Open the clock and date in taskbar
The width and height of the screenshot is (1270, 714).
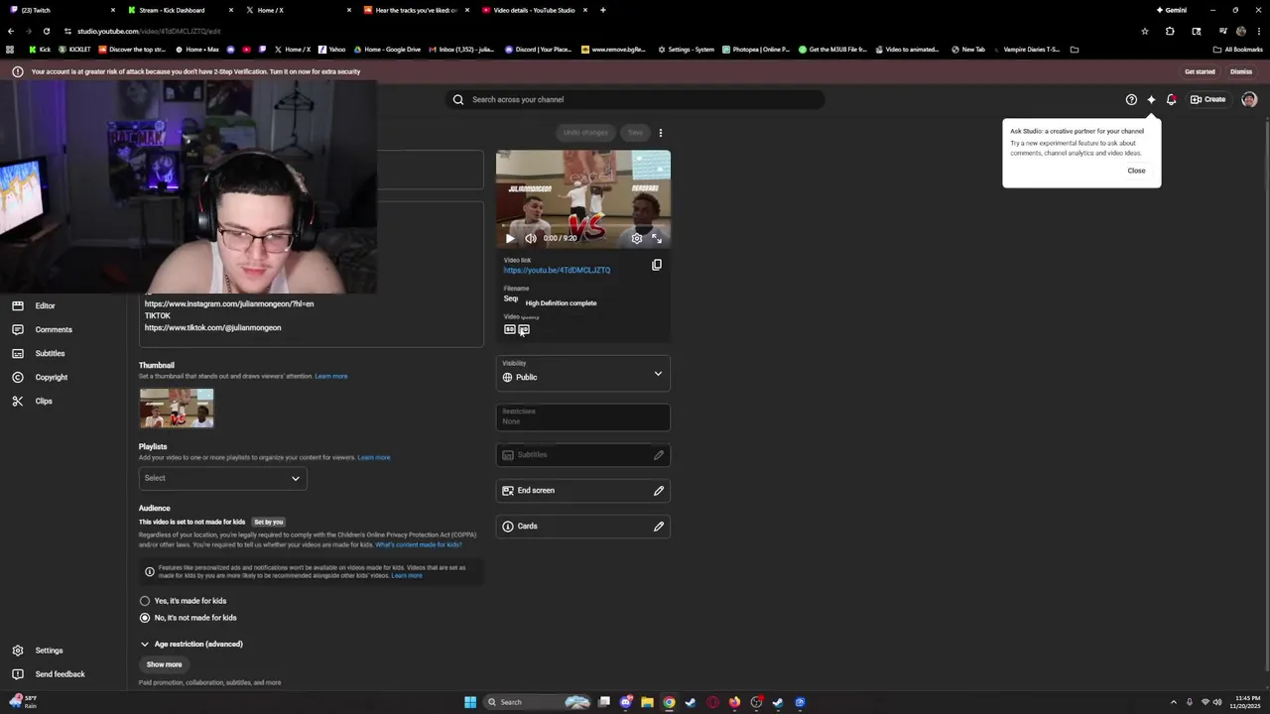tap(1245, 702)
